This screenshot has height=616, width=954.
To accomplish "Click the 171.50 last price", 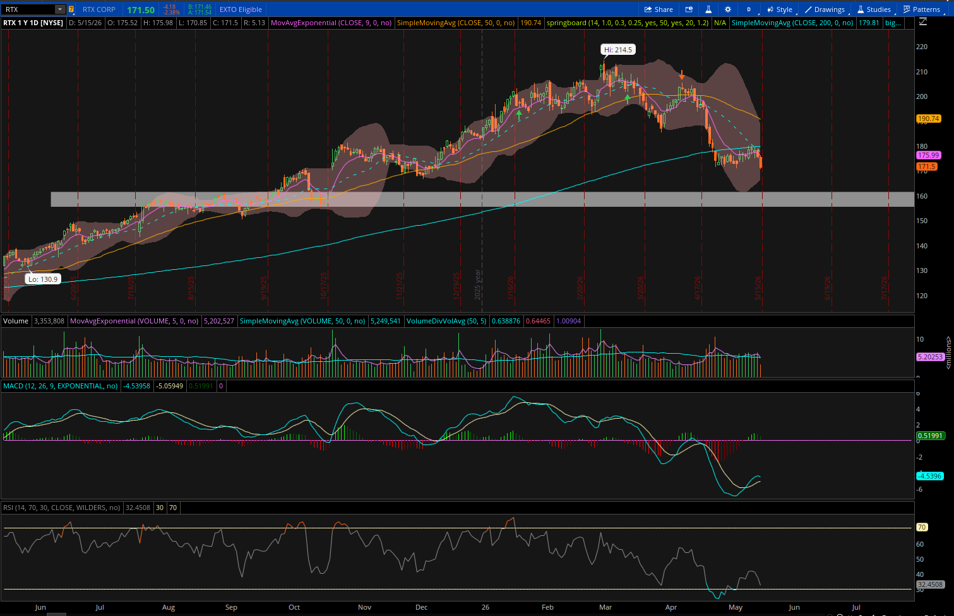I will (141, 9).
